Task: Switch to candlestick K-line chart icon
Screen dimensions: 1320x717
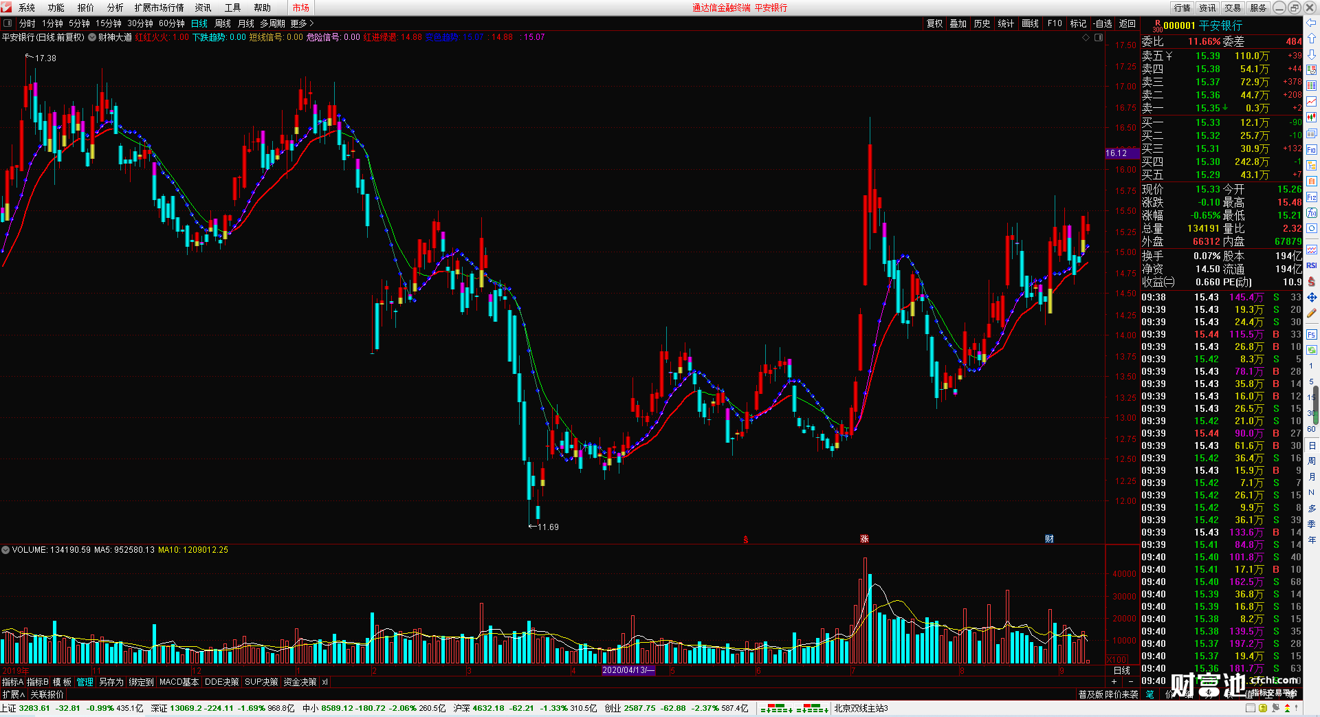Action: [1312, 118]
